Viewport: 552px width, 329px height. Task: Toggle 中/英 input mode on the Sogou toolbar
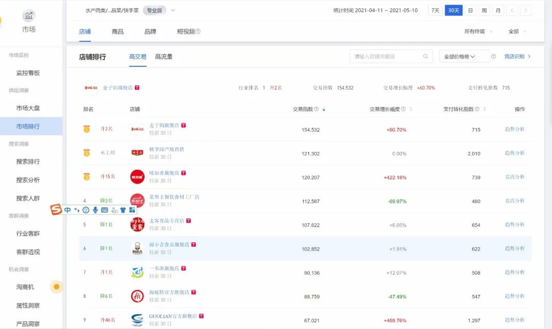(x=67, y=210)
